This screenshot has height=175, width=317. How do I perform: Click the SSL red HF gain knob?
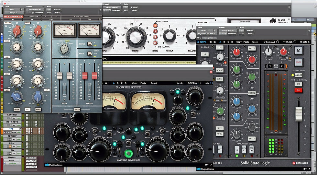pyautogui.click(x=236, y=52)
